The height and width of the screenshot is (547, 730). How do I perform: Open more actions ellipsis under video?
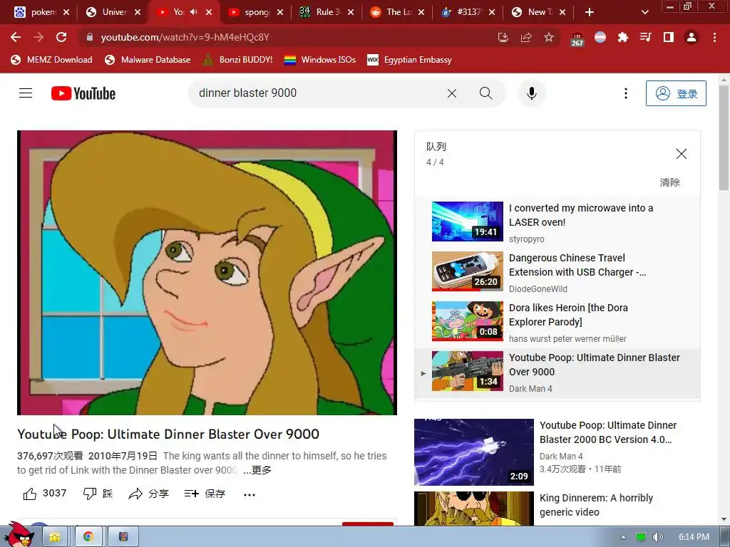(250, 494)
